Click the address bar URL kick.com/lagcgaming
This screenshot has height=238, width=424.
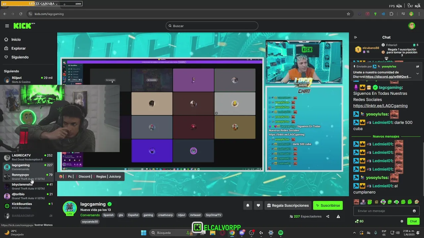49,14
